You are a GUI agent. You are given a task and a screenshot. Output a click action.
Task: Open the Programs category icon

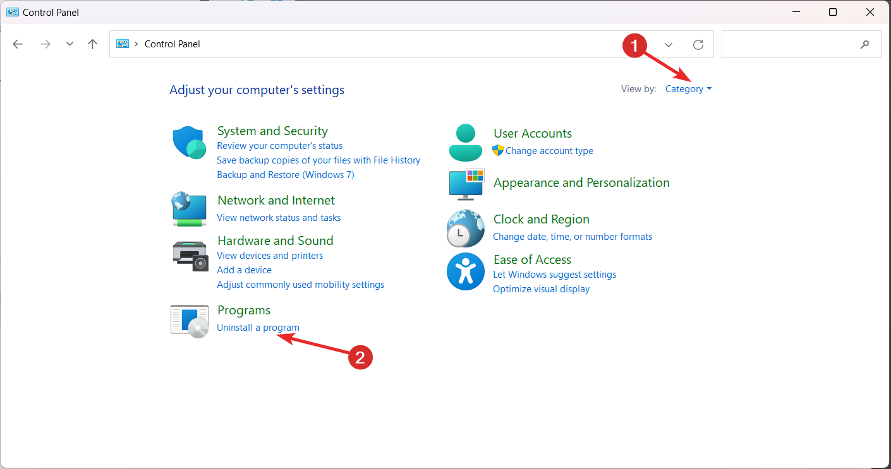tap(190, 321)
